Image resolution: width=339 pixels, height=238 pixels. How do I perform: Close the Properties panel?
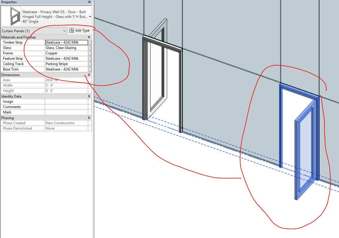(x=89, y=2)
